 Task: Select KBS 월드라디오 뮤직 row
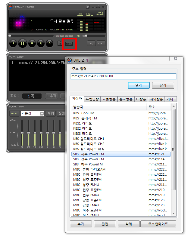click(x=121, y=149)
